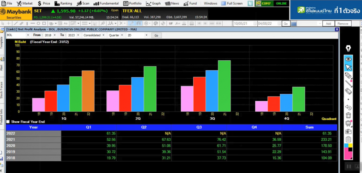Click the trash can annotation icon
362x173 pixels.
coord(348,115)
